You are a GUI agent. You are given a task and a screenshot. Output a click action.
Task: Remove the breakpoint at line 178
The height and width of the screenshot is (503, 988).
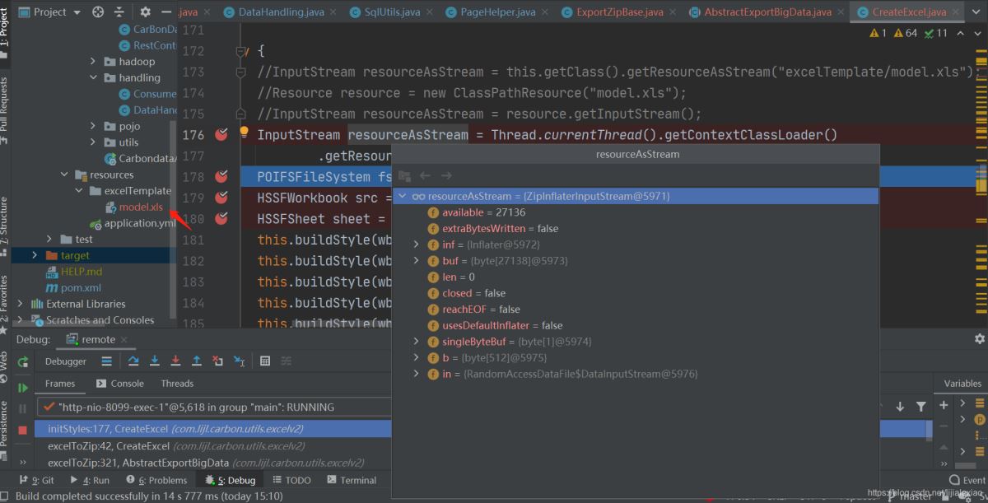click(221, 176)
